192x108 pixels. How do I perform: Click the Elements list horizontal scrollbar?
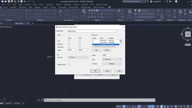click(x=105, y=46)
